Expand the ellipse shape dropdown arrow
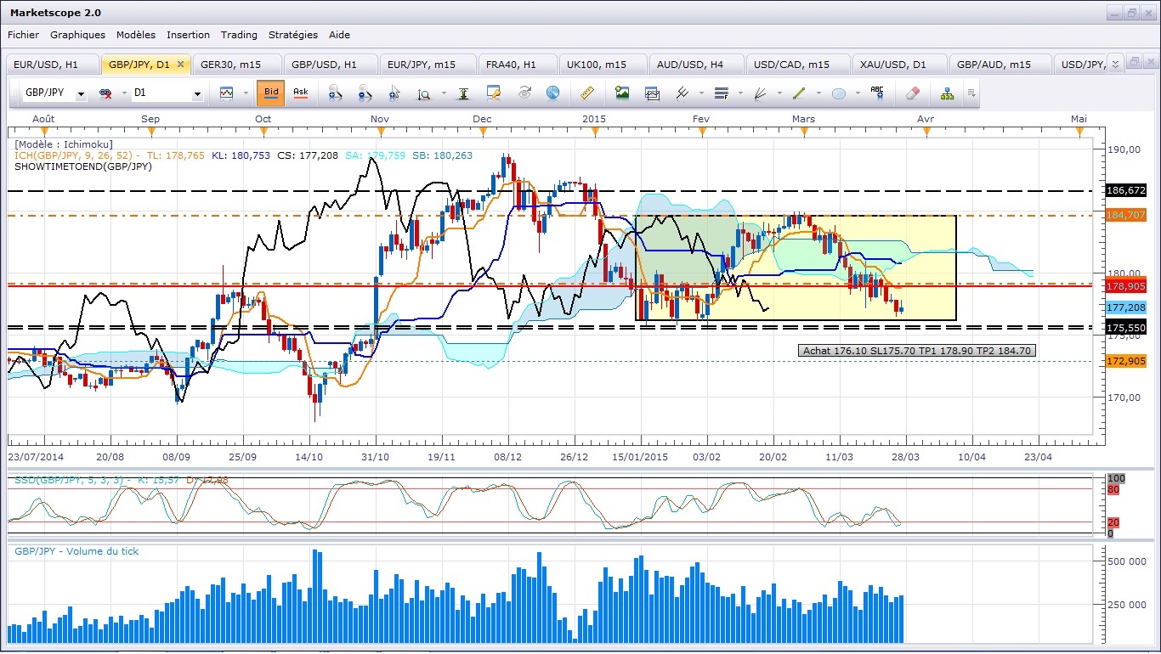 858,93
